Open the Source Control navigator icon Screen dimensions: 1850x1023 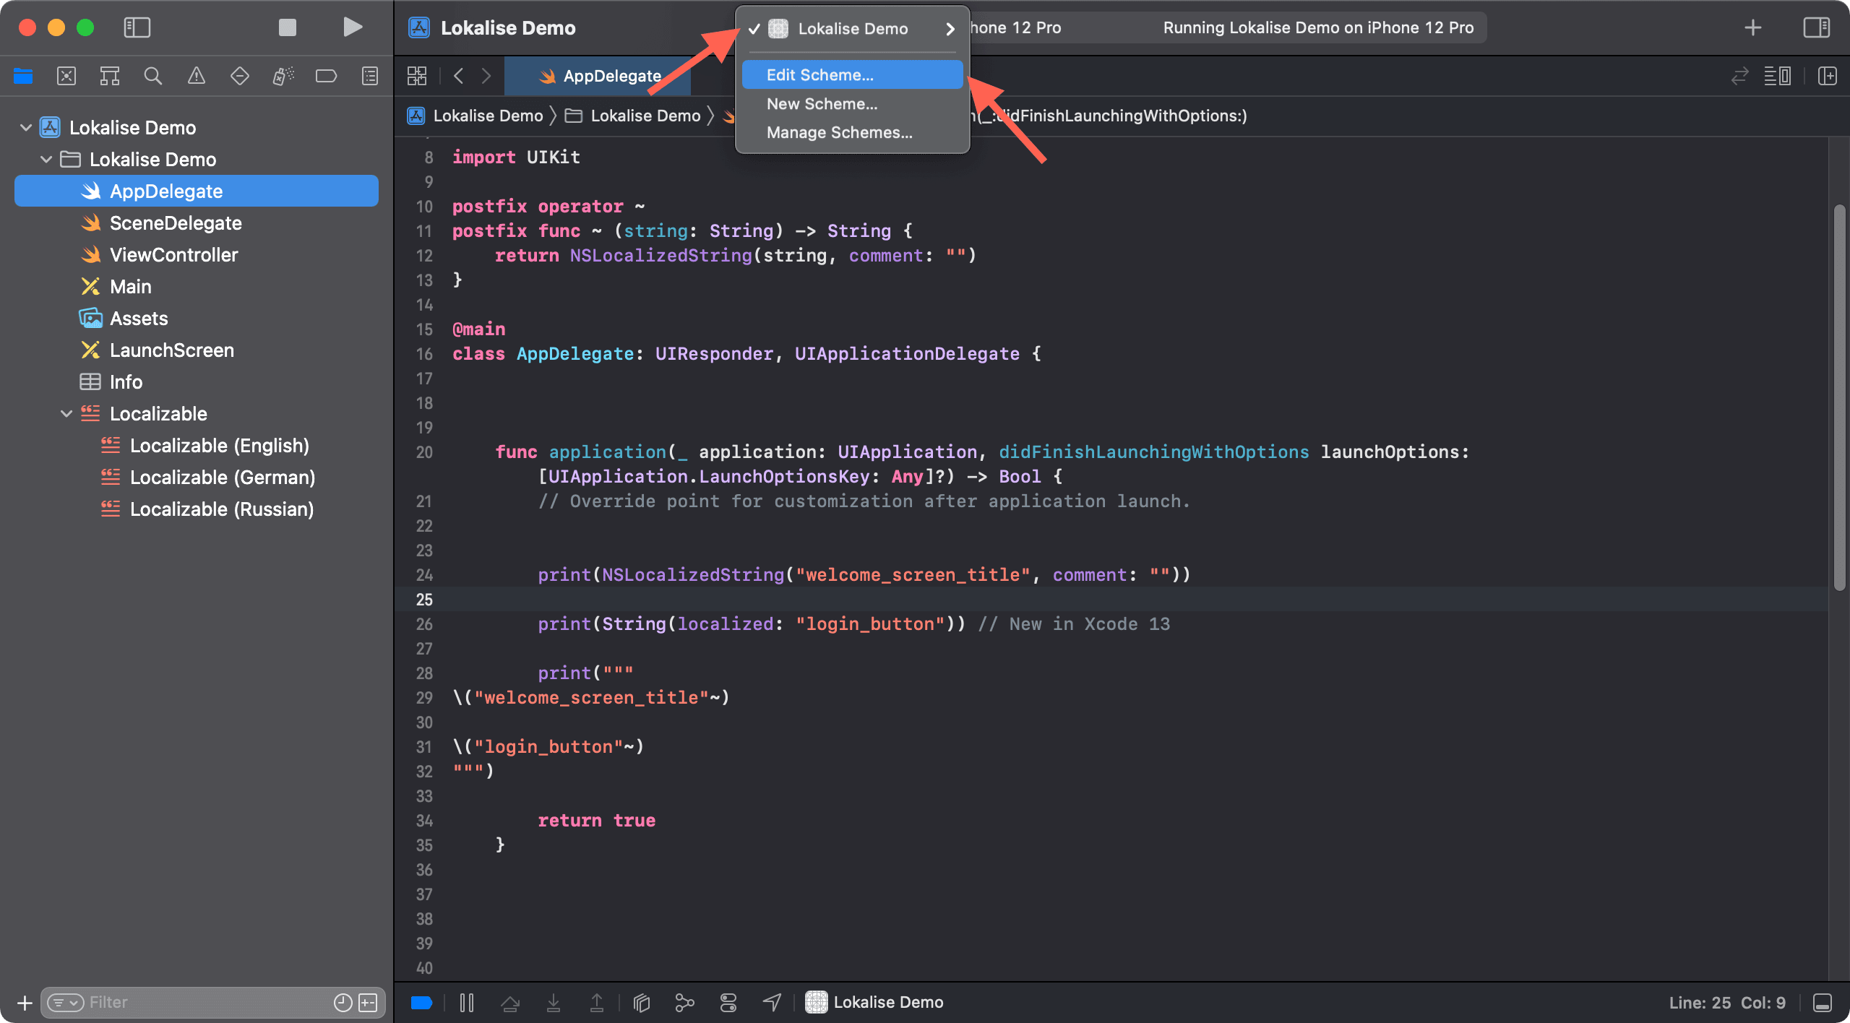tap(66, 76)
